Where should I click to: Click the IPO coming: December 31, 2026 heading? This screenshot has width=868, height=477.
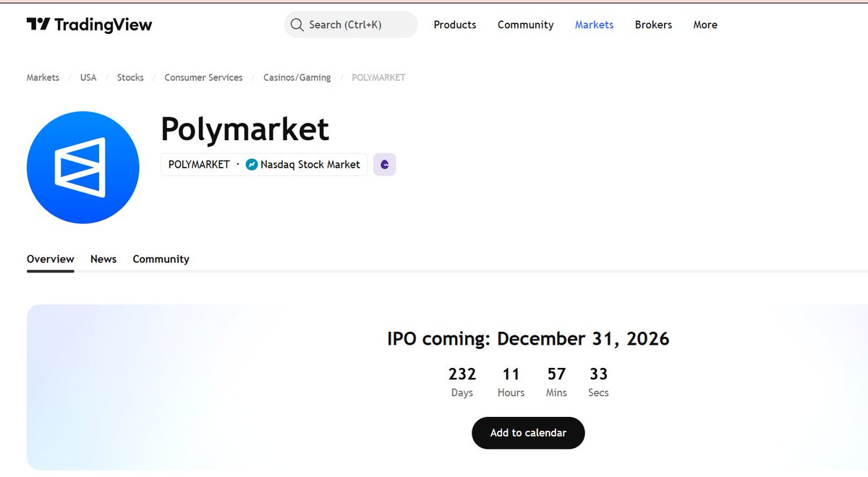click(x=528, y=339)
